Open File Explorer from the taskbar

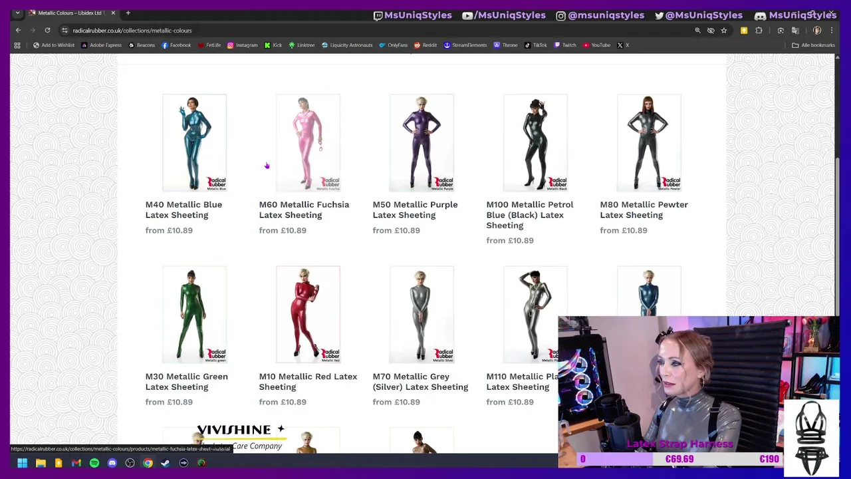(41, 463)
